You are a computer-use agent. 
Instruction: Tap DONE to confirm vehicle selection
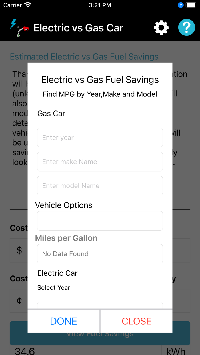click(63, 321)
